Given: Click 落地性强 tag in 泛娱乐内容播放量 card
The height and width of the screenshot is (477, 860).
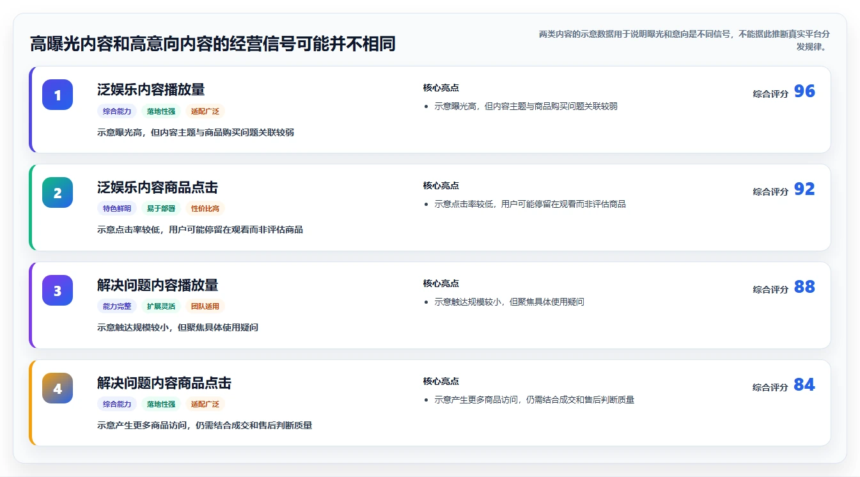Looking at the screenshot, I should 161,111.
